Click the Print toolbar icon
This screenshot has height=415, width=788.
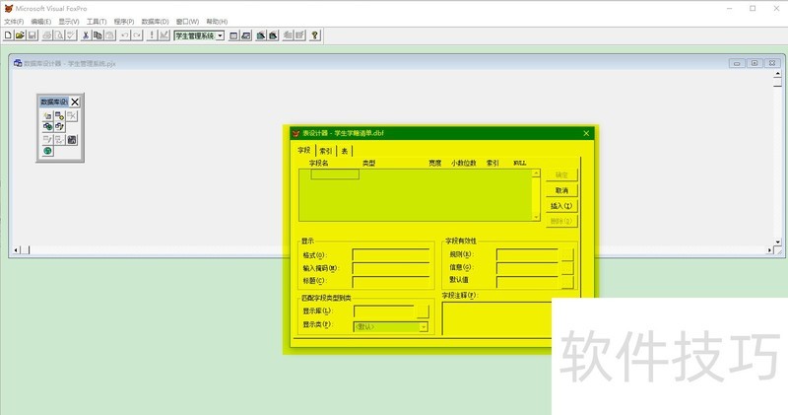point(47,35)
